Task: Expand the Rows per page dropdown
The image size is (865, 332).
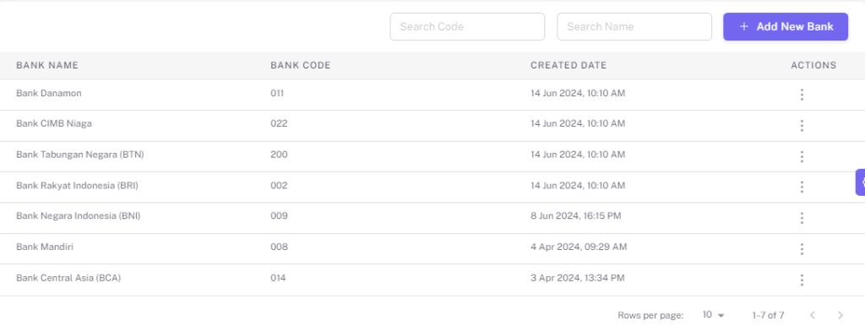Action: [713, 315]
